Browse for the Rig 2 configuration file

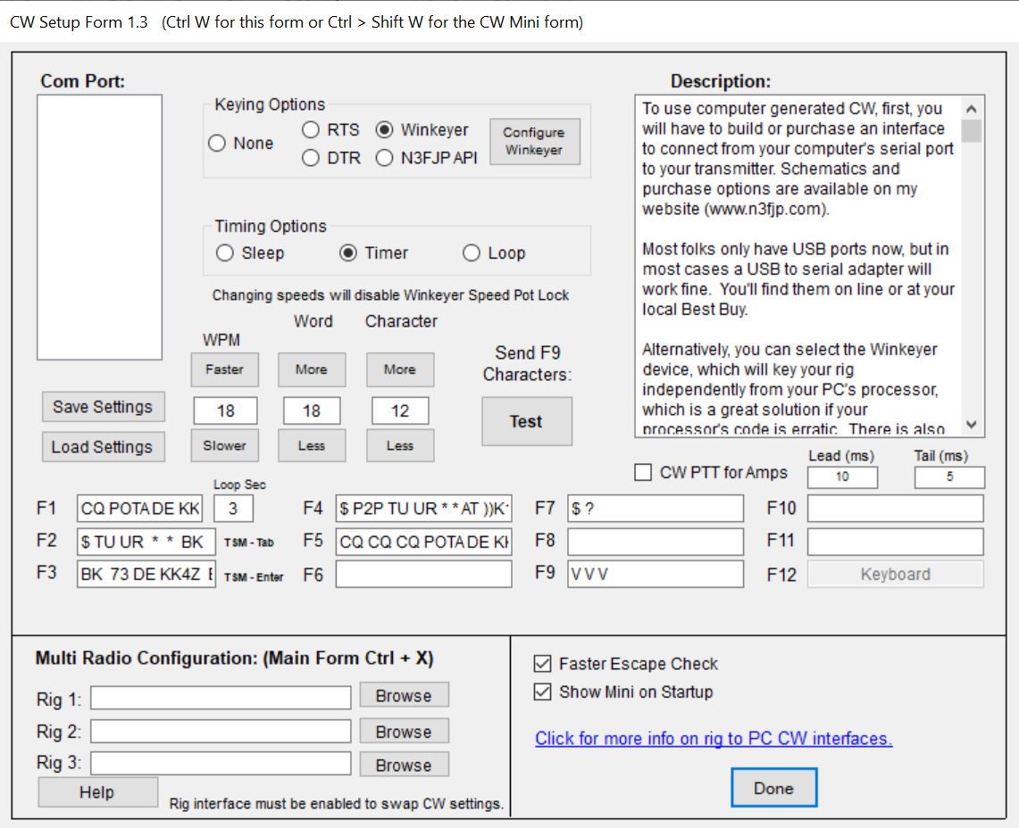tap(404, 731)
